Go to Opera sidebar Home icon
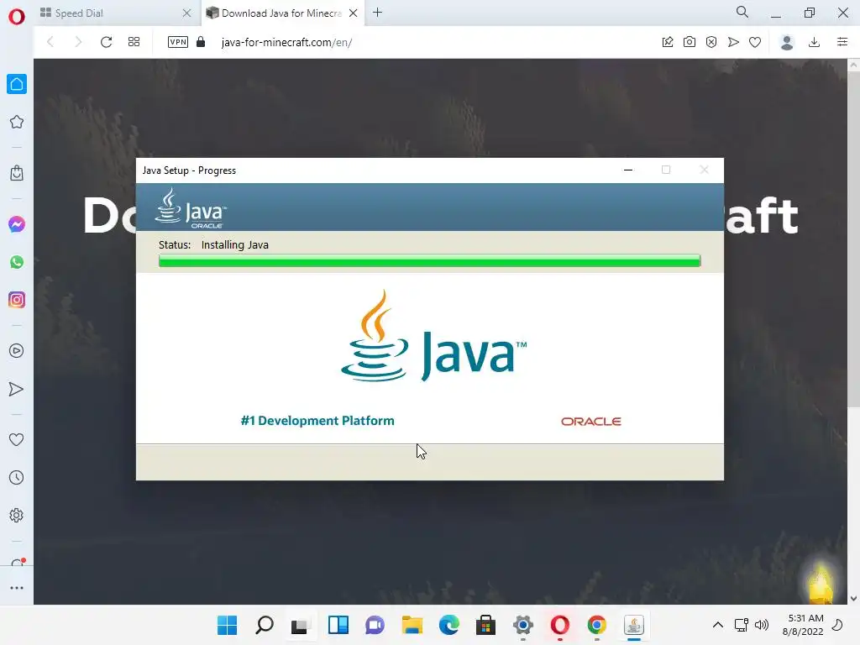This screenshot has height=645, width=860. coord(17,84)
